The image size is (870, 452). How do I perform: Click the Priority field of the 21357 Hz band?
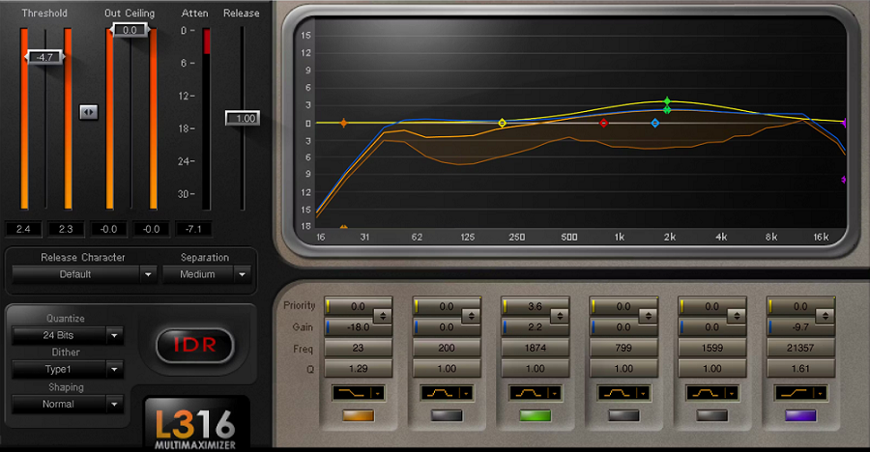800,306
